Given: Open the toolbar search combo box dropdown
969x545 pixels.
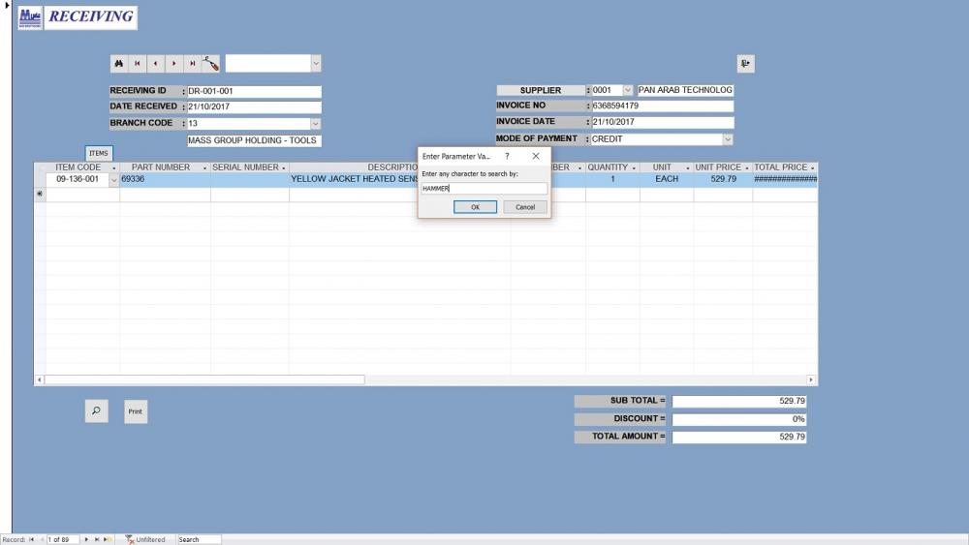Looking at the screenshot, I should (316, 64).
